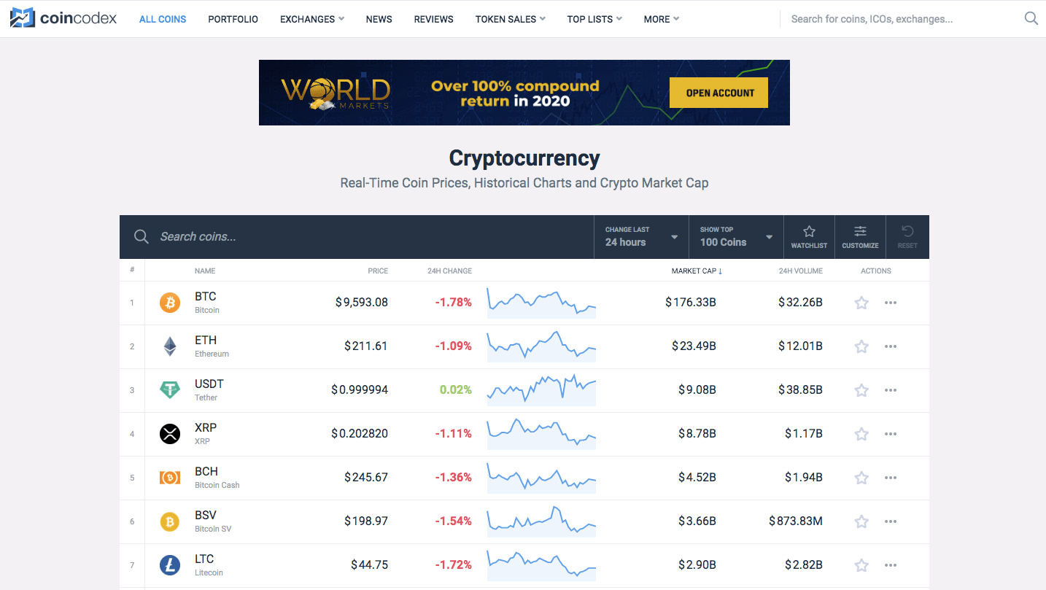This screenshot has height=590, width=1046.
Task: Click the Ethereum coin logo
Action: 170,346
